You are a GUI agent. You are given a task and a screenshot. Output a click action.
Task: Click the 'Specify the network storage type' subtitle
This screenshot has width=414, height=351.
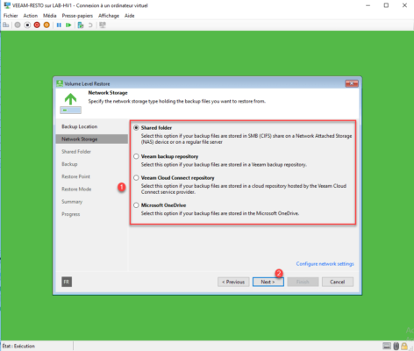point(177,101)
